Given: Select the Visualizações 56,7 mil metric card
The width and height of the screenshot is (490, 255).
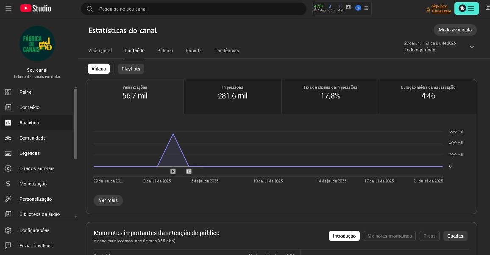Looking at the screenshot, I should point(135,96).
